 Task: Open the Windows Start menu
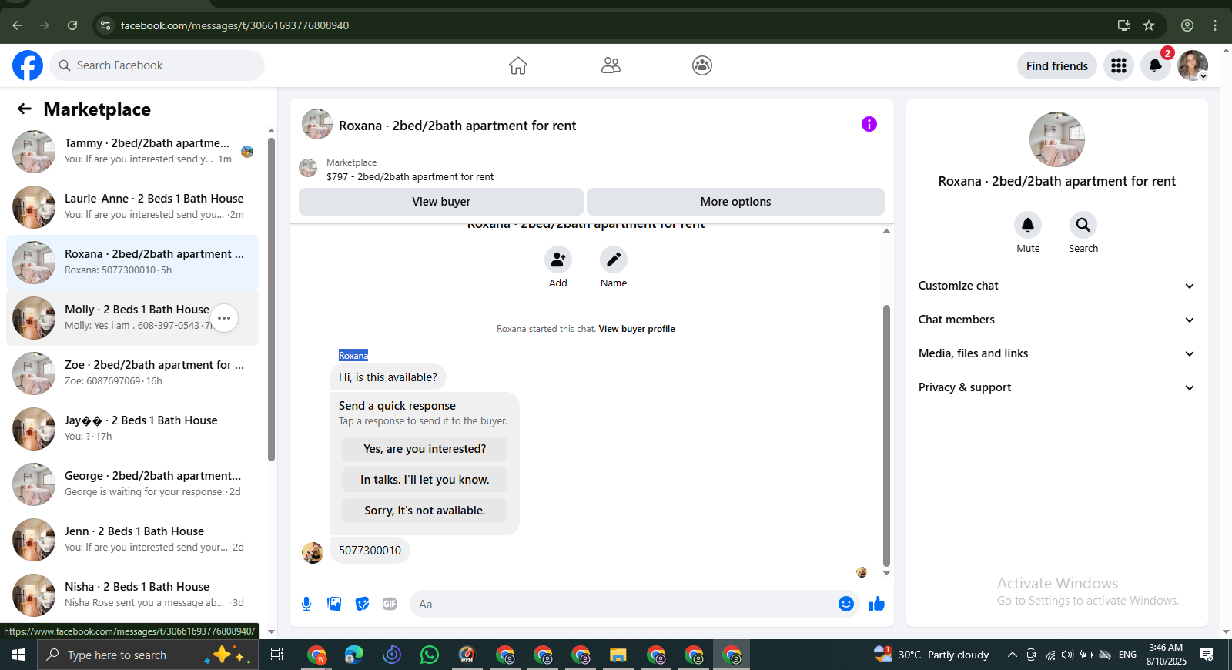point(18,655)
